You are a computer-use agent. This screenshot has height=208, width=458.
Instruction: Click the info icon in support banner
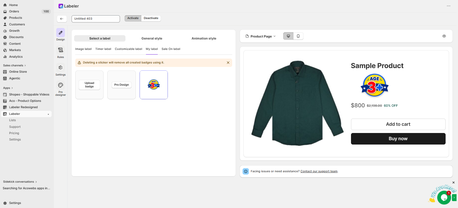click(246, 171)
